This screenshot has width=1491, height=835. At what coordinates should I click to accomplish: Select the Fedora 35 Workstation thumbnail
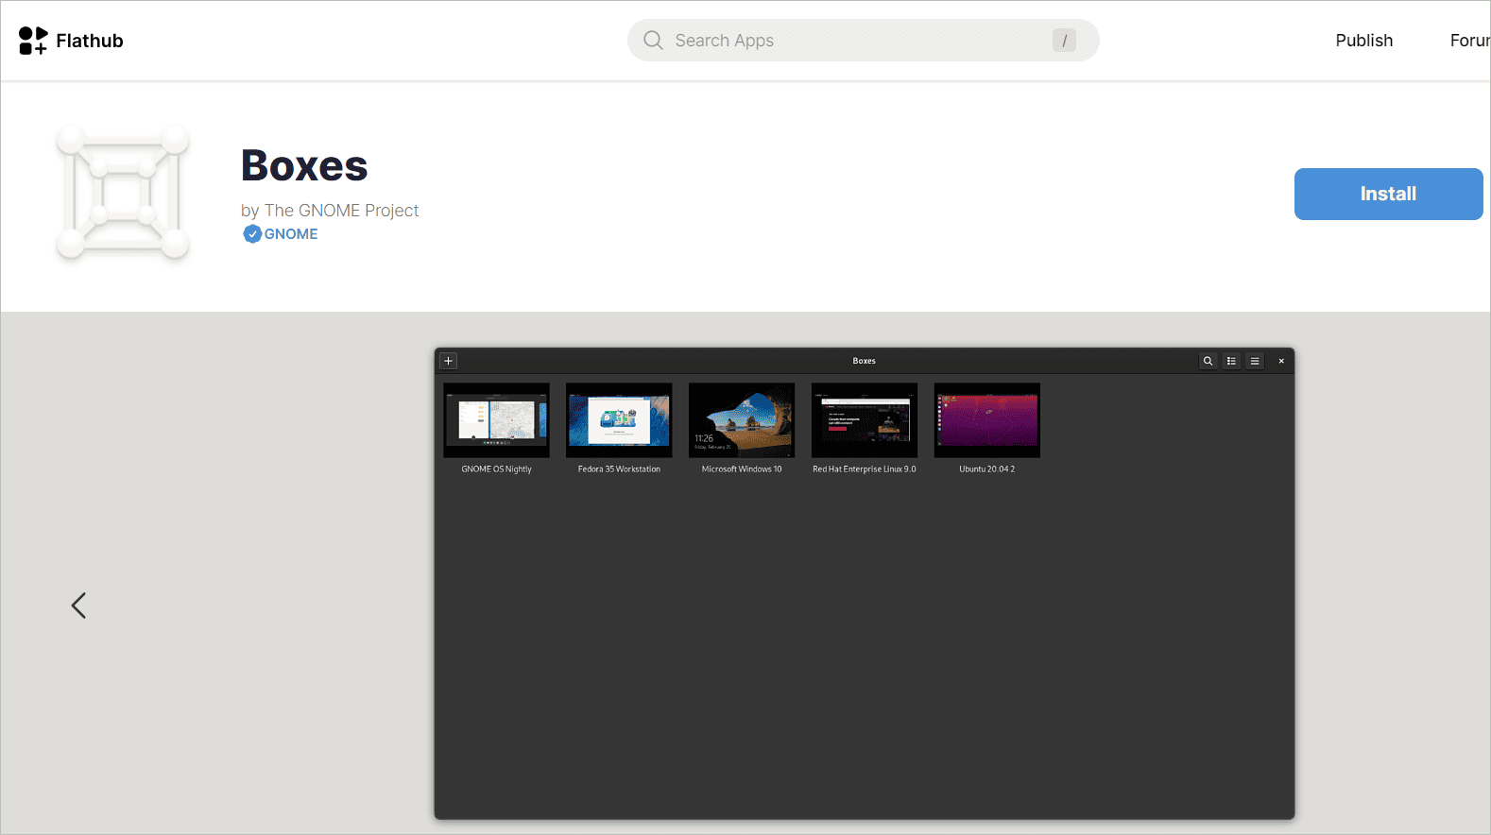619,420
